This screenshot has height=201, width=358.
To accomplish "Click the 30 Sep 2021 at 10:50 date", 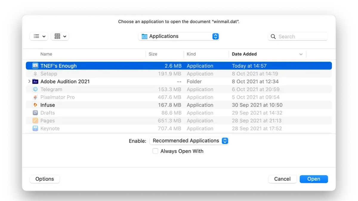I will point(257,105).
